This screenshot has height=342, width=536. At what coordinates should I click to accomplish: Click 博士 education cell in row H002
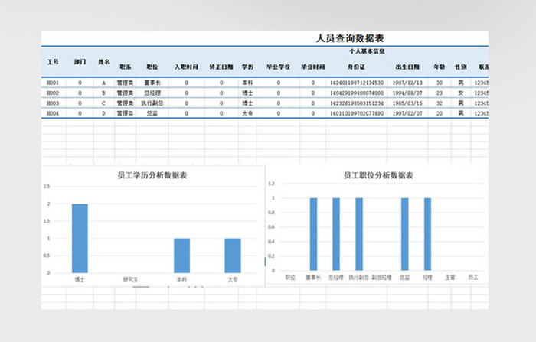(247, 93)
